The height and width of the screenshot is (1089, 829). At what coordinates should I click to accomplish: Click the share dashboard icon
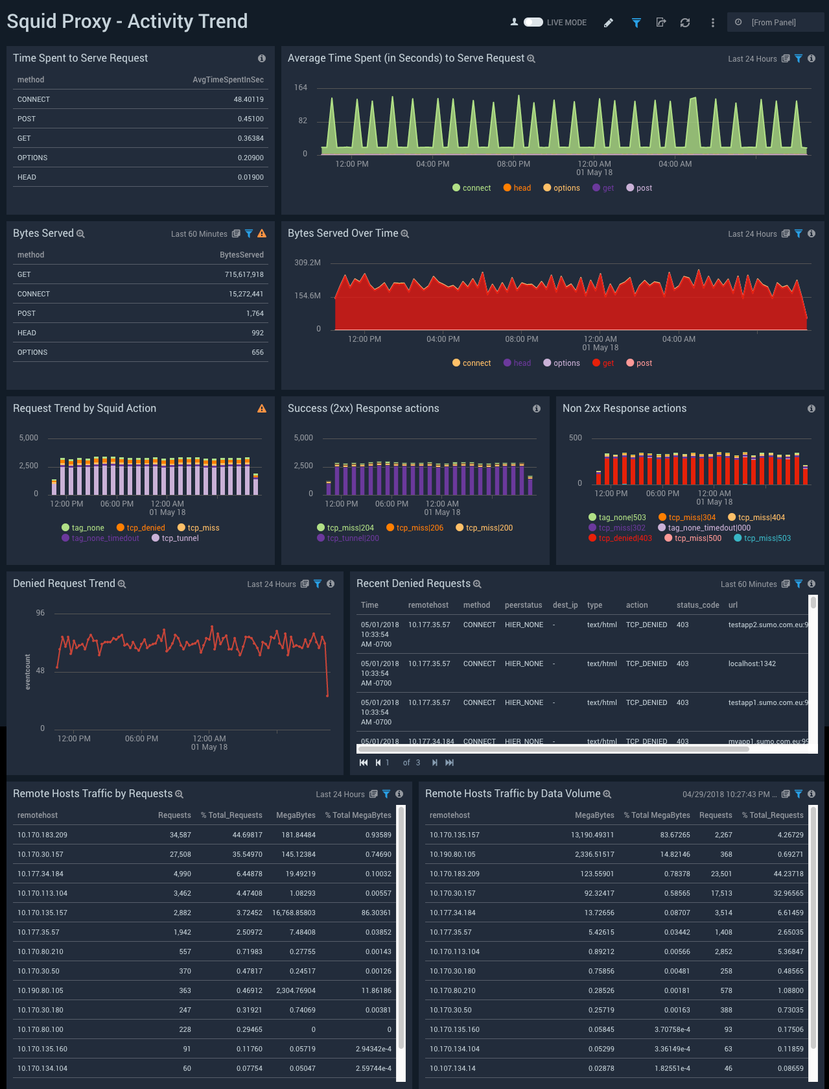point(660,23)
